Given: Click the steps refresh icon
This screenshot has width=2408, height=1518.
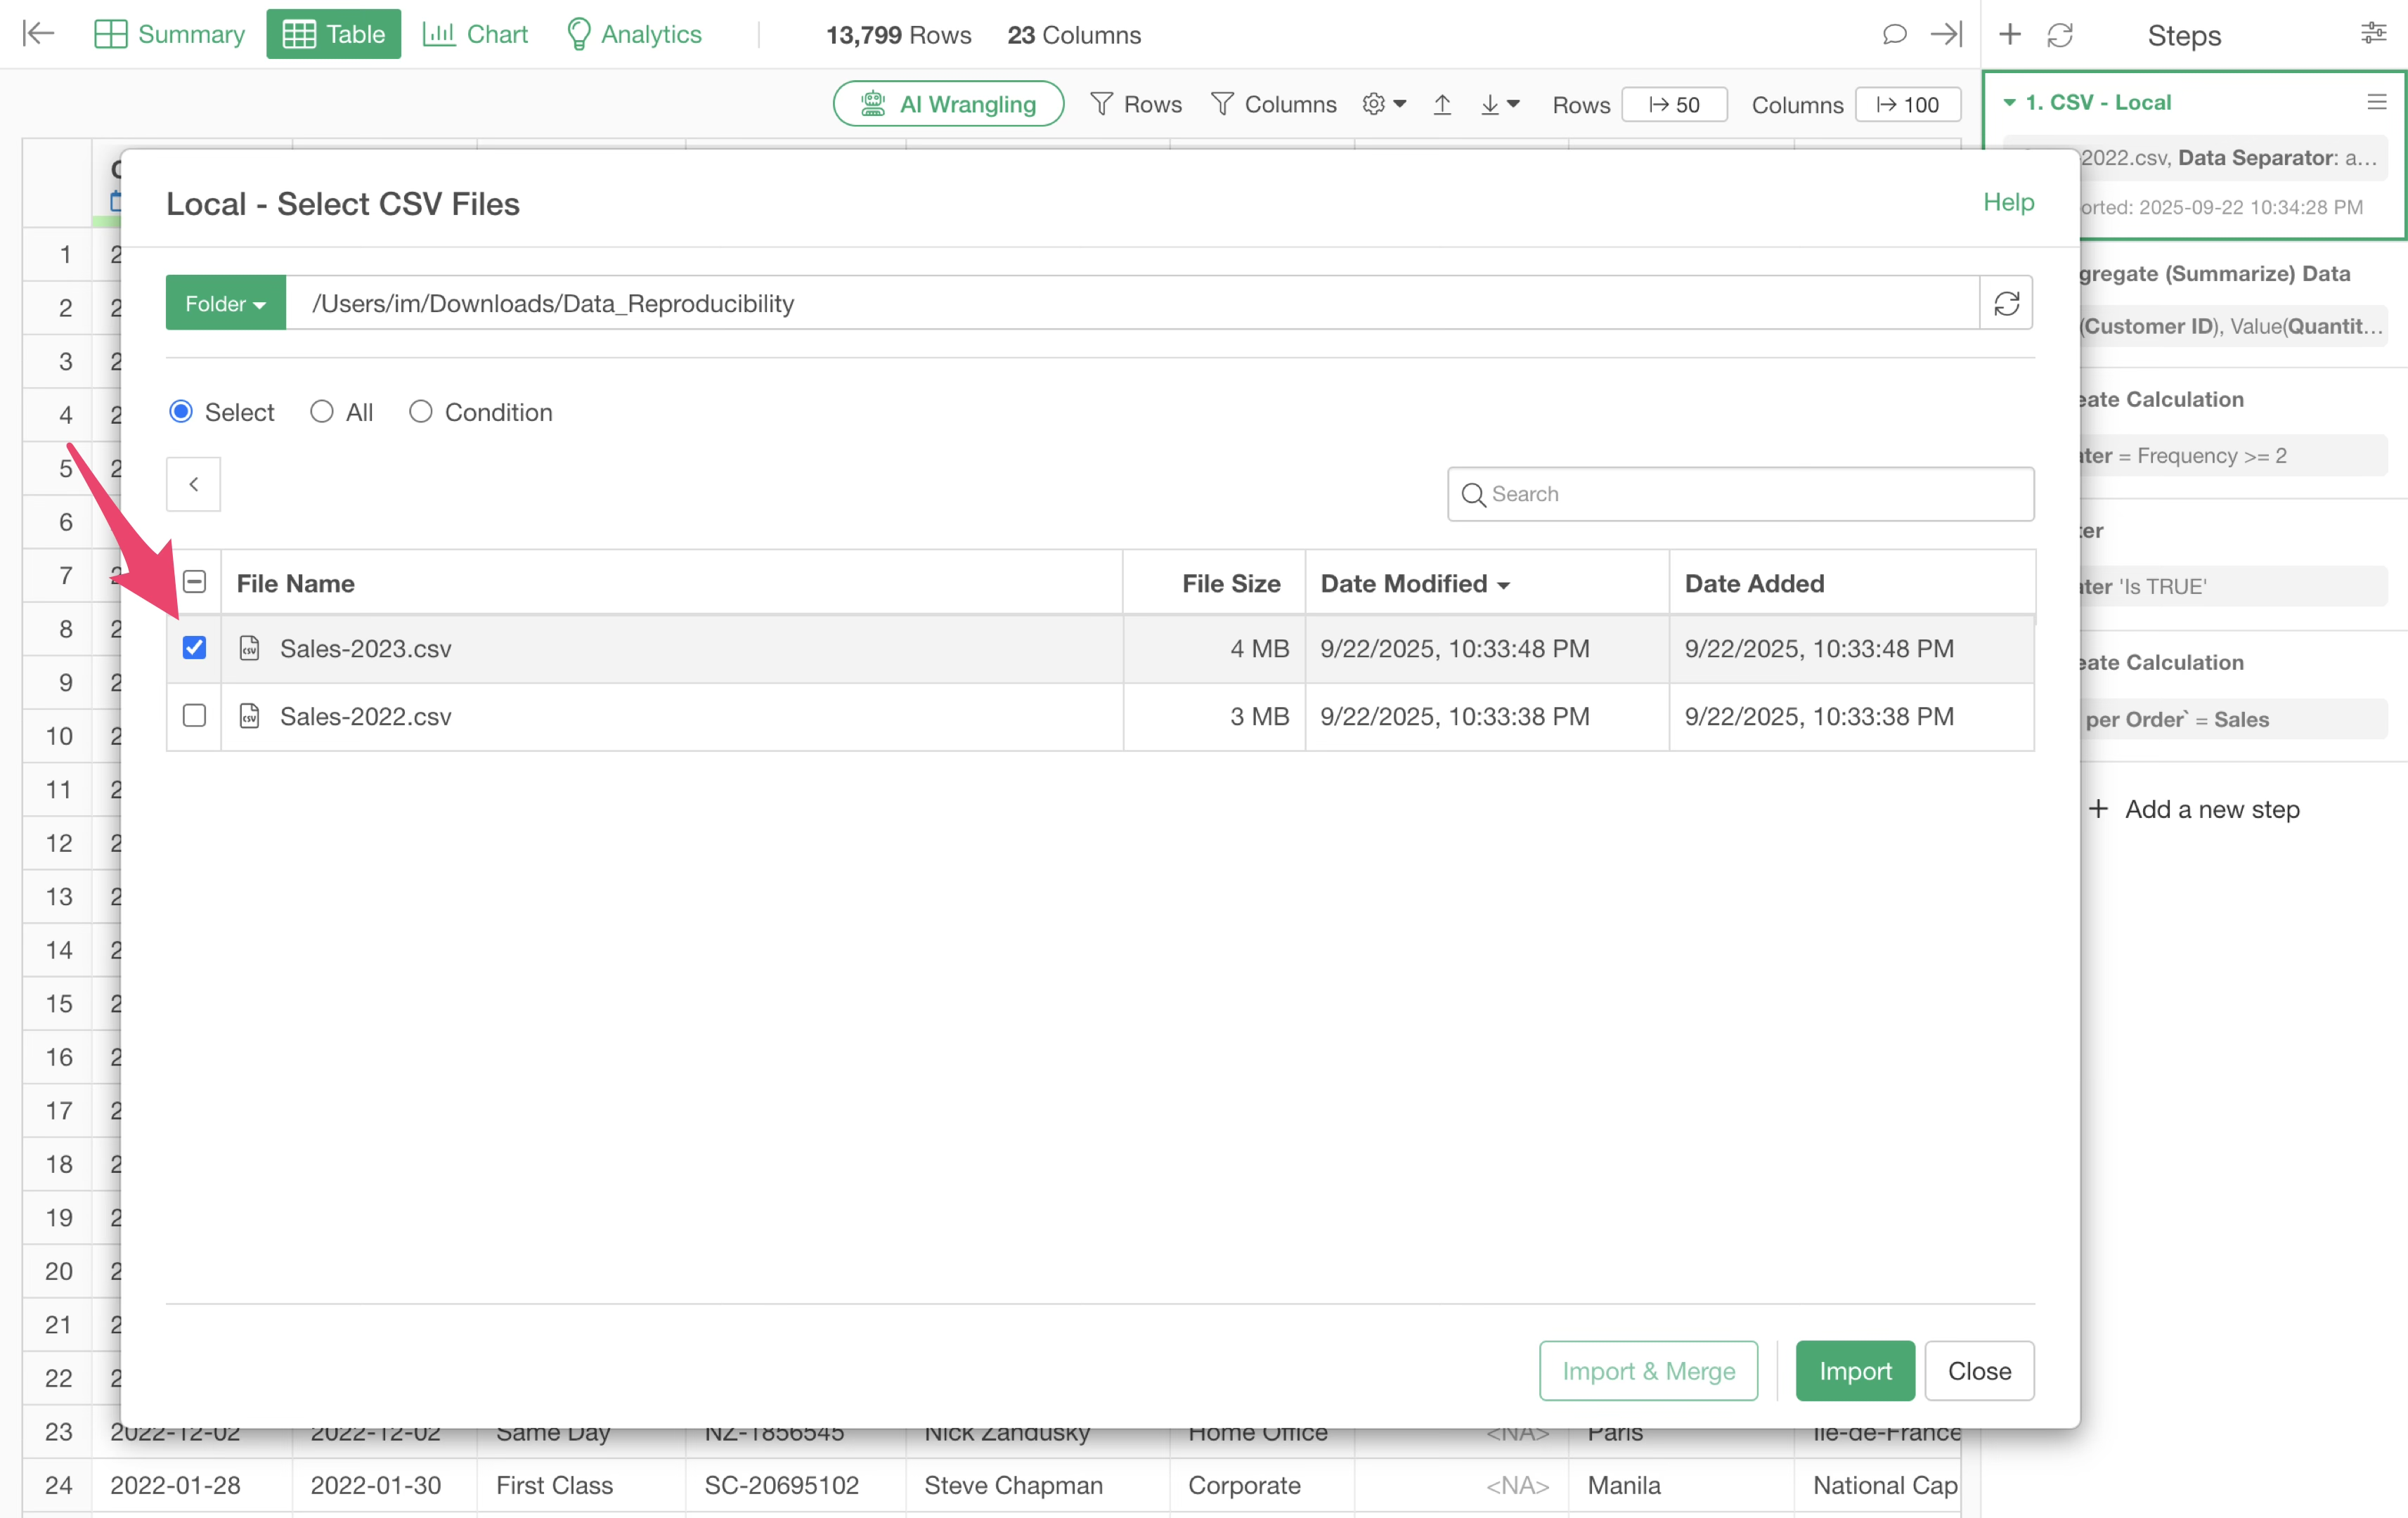Looking at the screenshot, I should (2060, 34).
